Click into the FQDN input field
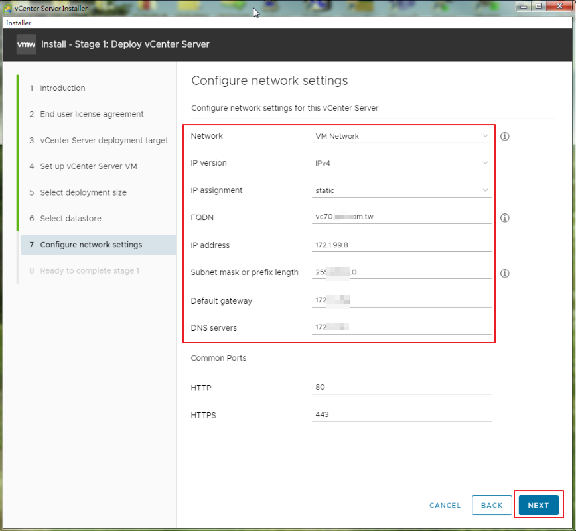The height and width of the screenshot is (531, 576). [401, 217]
